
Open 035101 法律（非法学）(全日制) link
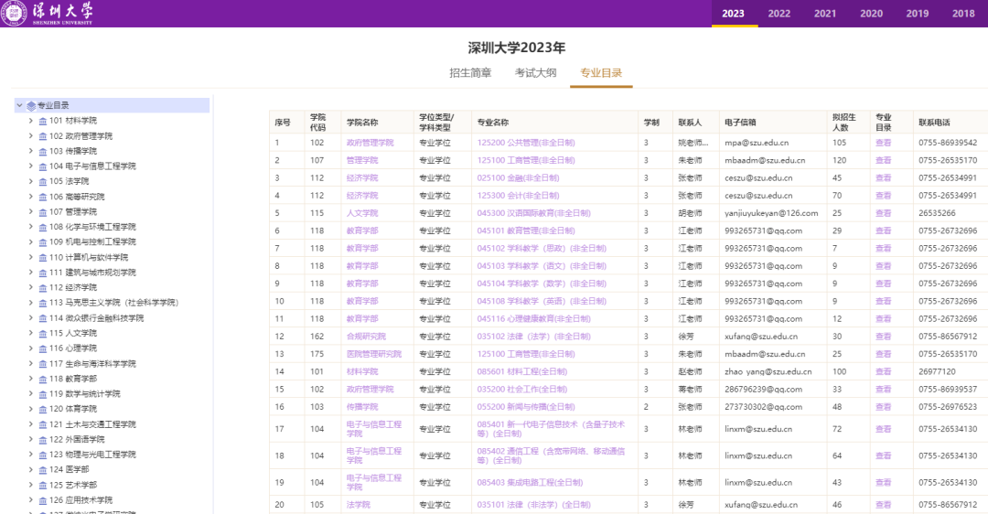[533, 505]
